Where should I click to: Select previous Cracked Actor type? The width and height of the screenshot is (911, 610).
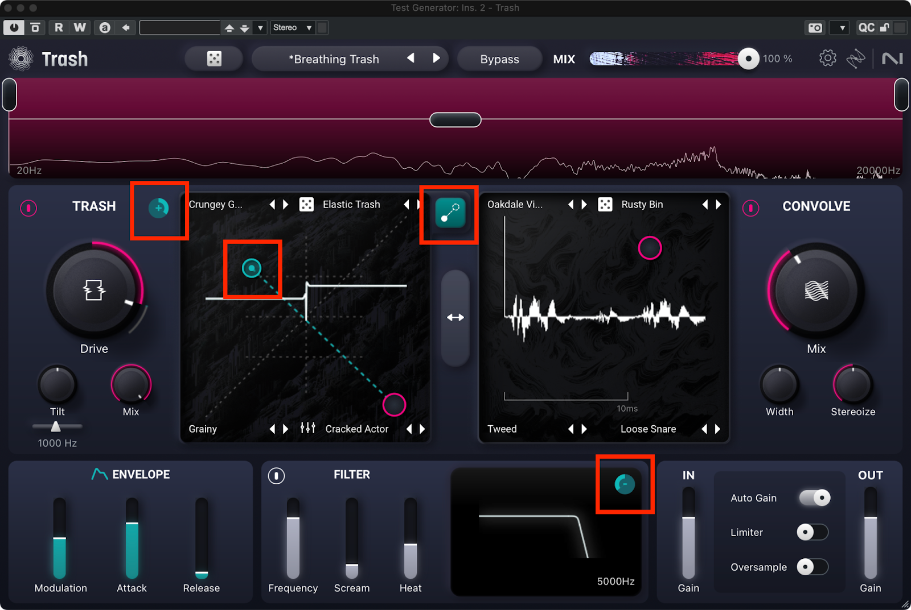(409, 429)
